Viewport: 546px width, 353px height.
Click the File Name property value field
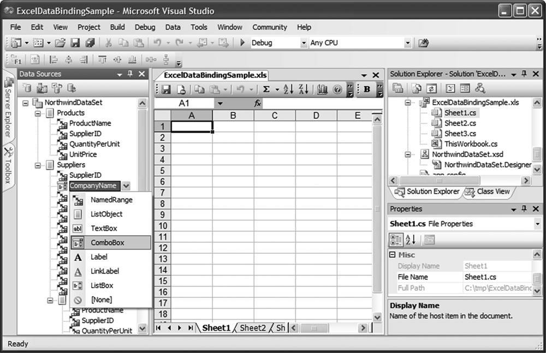click(x=497, y=277)
